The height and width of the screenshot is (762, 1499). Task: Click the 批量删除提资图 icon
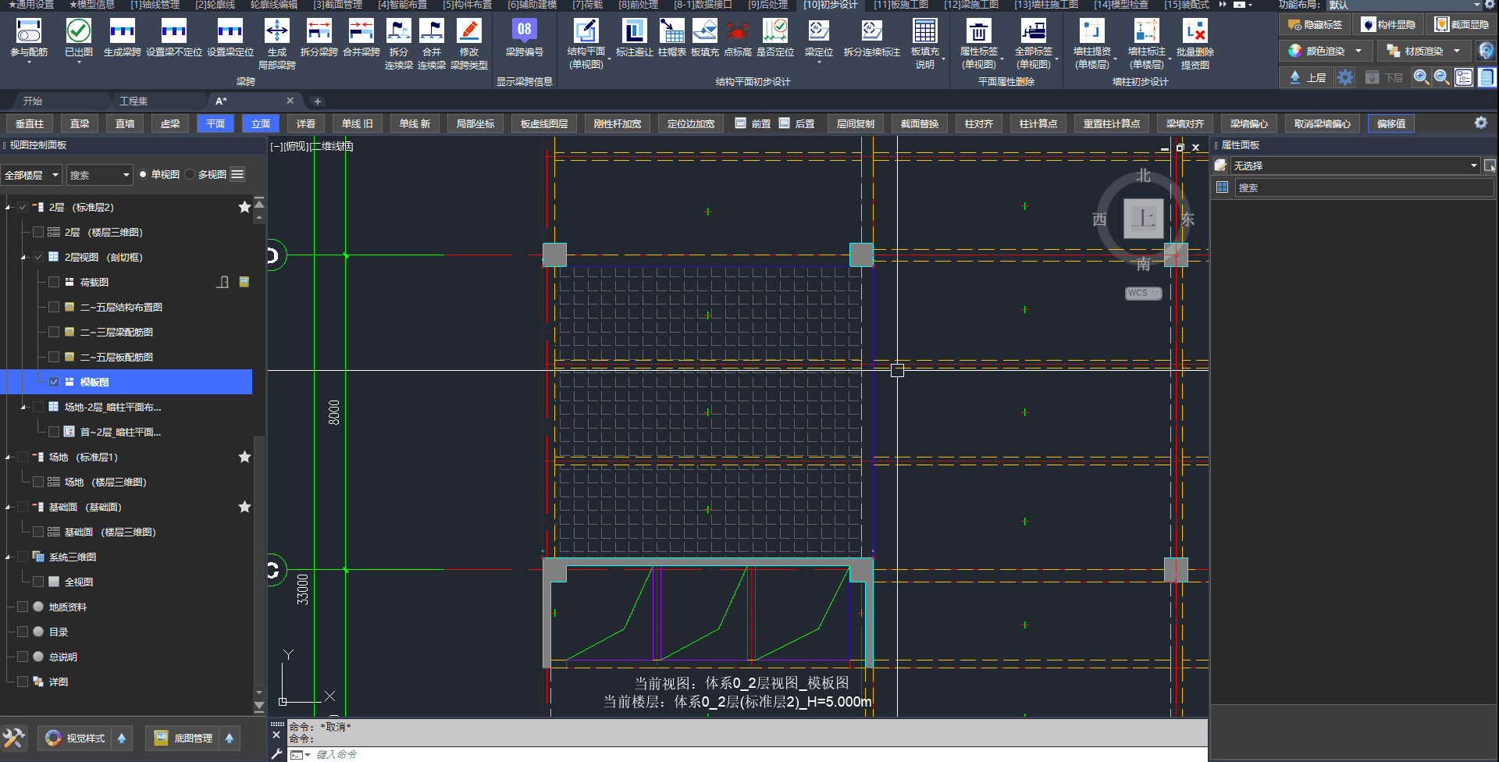(1195, 32)
